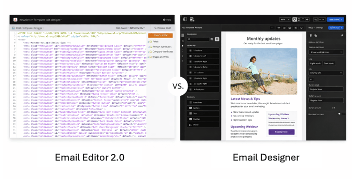Select the Divider content component
The image size is (358, 179).
coord(203,119)
